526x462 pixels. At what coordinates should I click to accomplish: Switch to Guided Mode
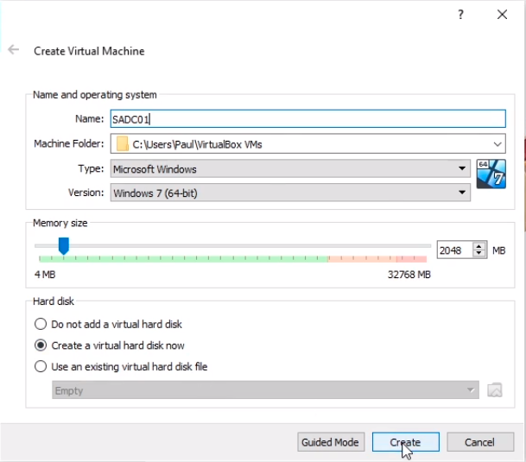pyautogui.click(x=331, y=442)
